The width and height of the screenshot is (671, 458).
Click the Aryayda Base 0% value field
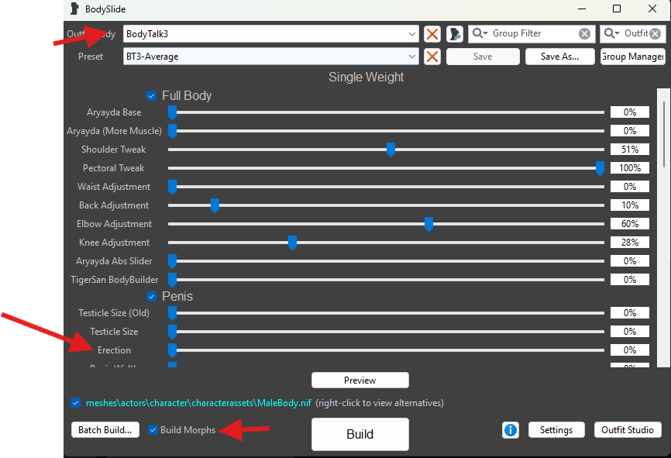click(x=630, y=112)
